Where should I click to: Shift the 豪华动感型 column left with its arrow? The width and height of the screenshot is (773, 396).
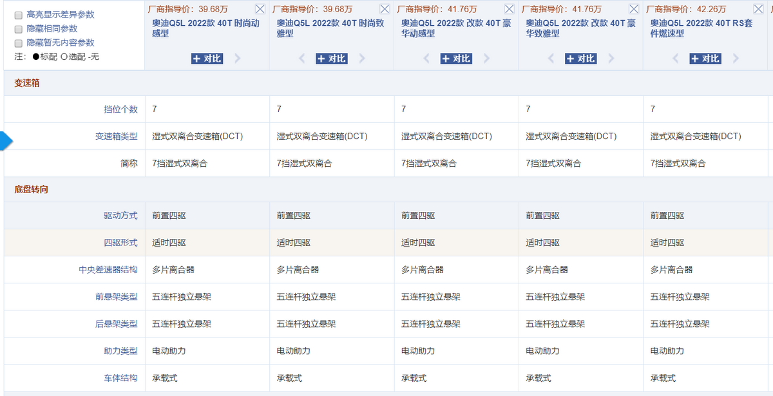click(426, 59)
